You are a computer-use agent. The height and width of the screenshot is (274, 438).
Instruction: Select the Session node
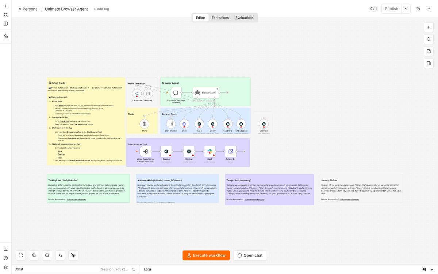[x=166, y=151]
